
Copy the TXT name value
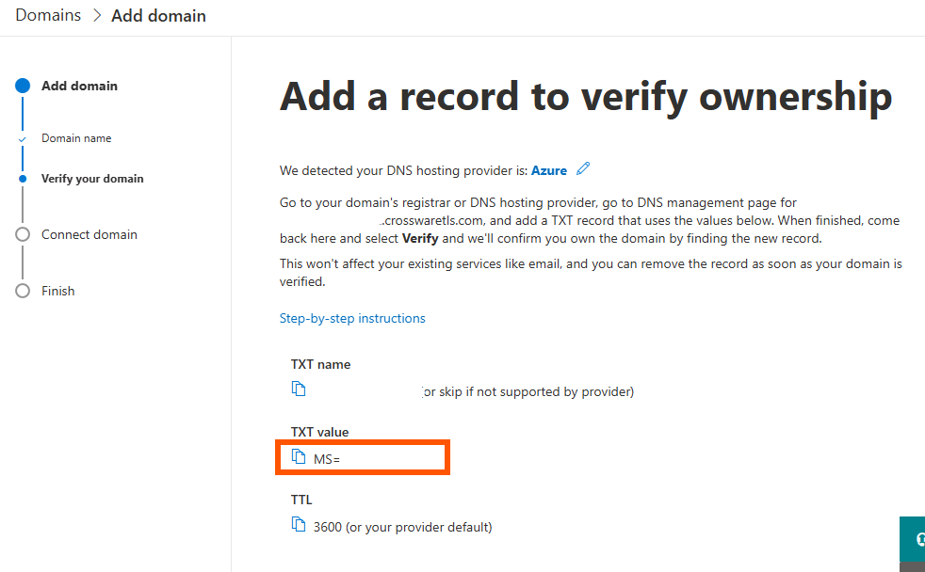click(299, 389)
